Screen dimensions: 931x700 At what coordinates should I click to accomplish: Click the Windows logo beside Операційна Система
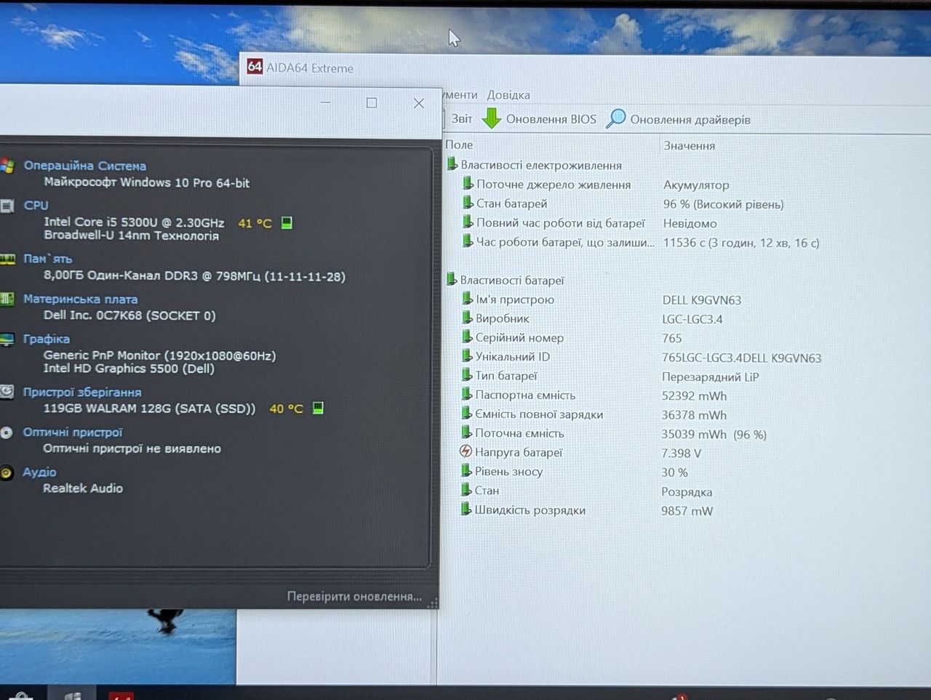click(x=7, y=166)
